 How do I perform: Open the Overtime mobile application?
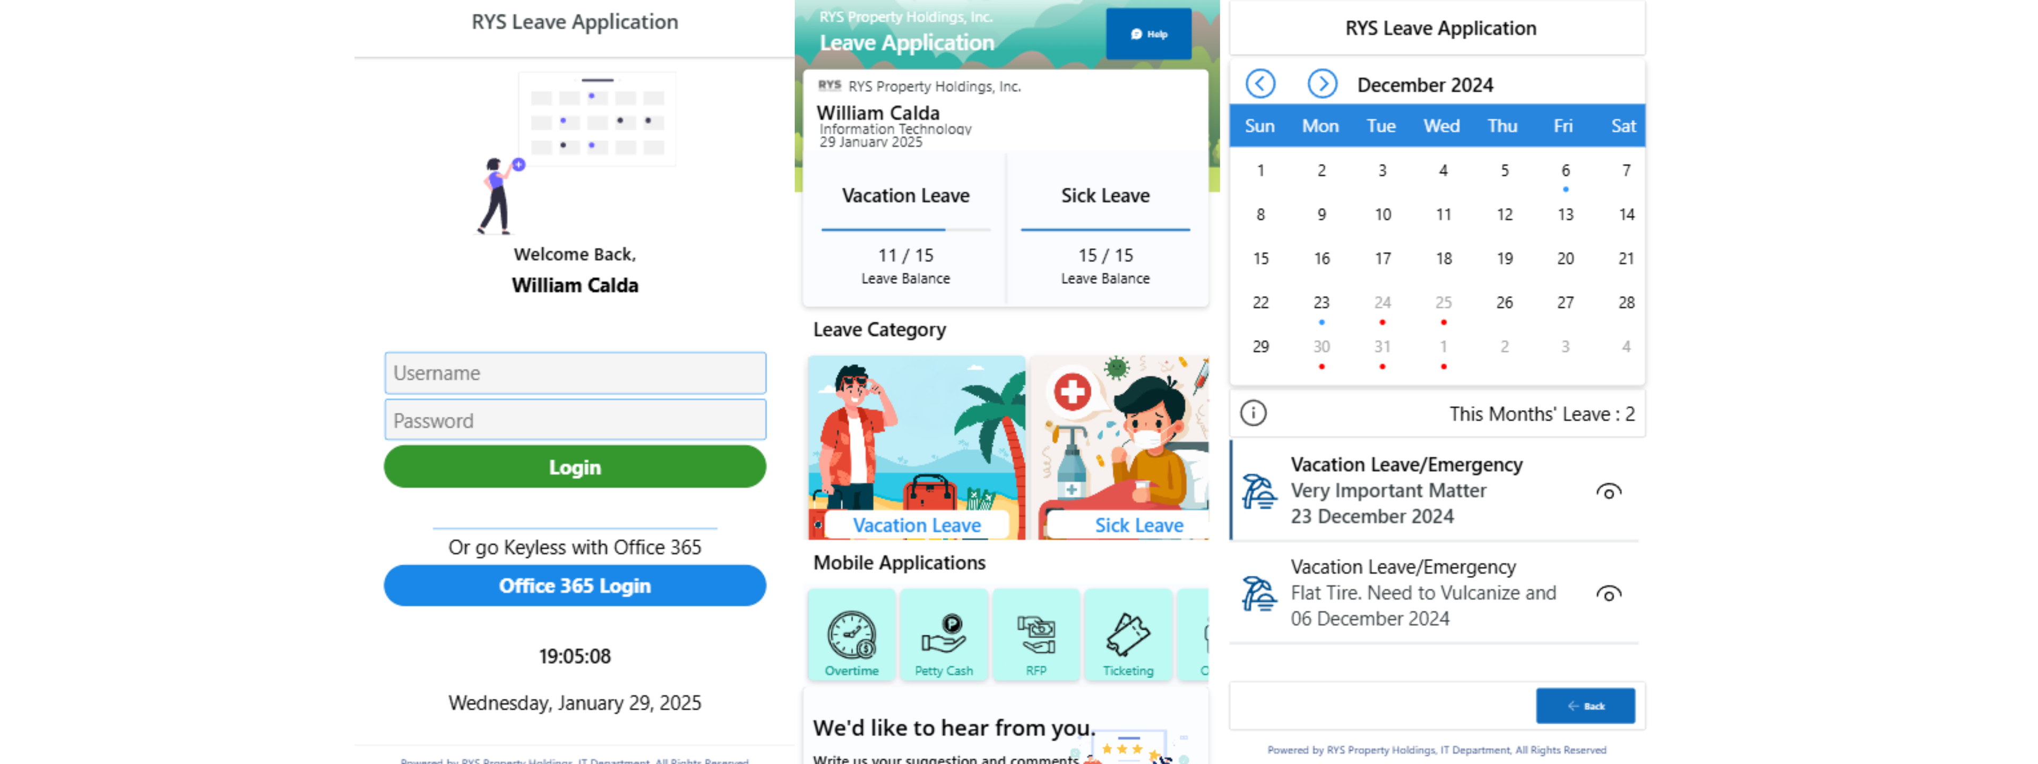[x=851, y=635]
